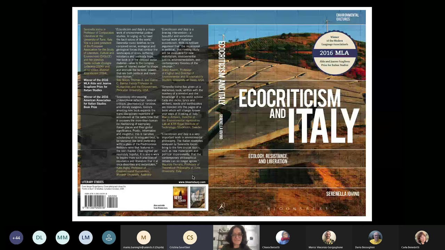445x250 pixels.
Task: Click the 'ECOLOGY, RESISTANCE, AND LIBERATION' subtitle
Action: pyautogui.click(x=268, y=159)
